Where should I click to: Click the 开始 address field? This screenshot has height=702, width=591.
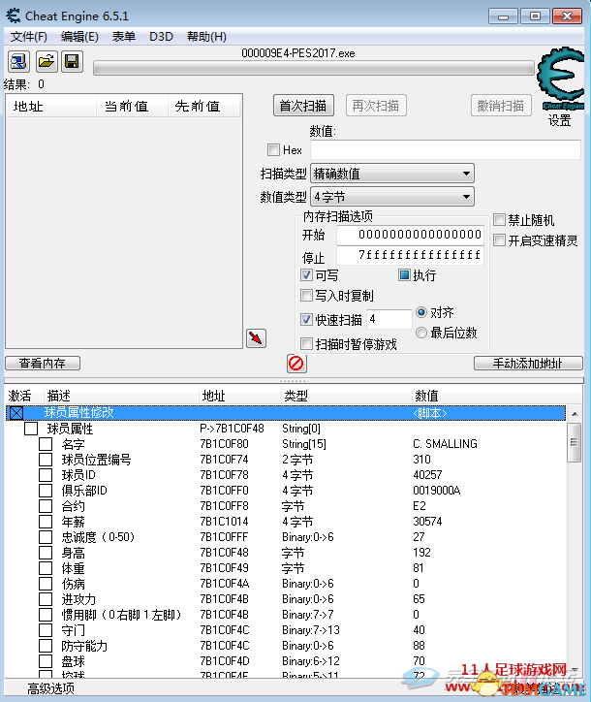410,235
